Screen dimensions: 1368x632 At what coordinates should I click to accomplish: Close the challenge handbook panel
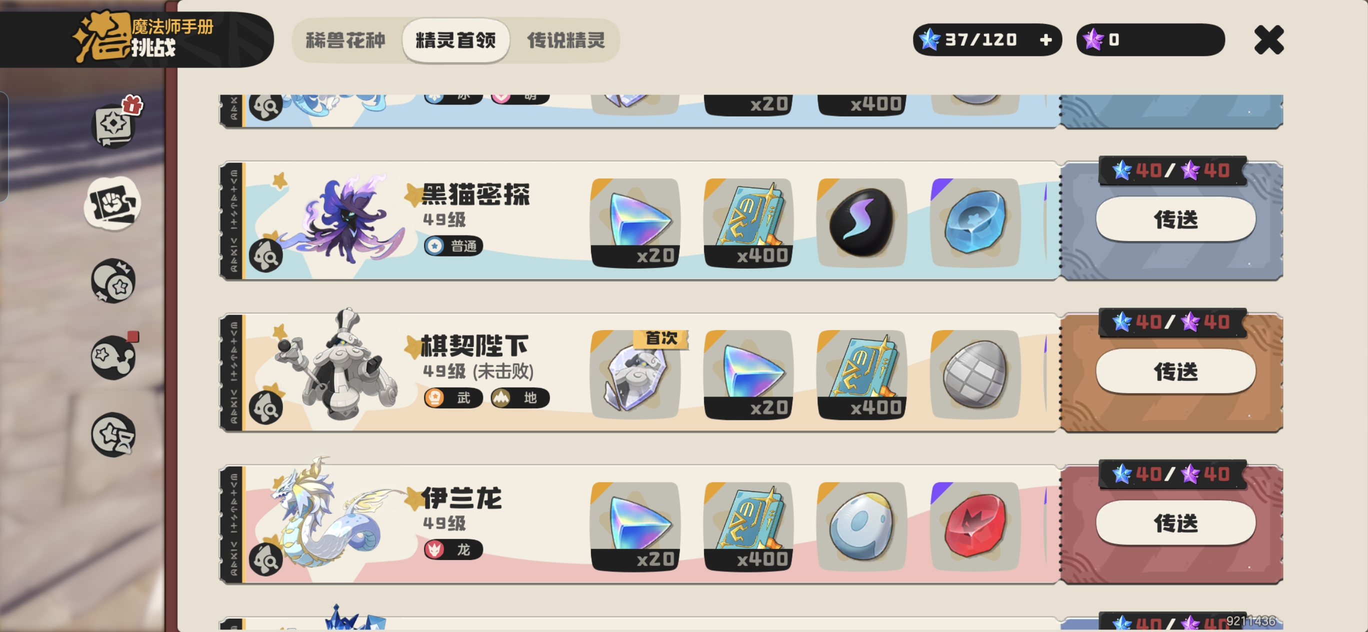point(1268,40)
